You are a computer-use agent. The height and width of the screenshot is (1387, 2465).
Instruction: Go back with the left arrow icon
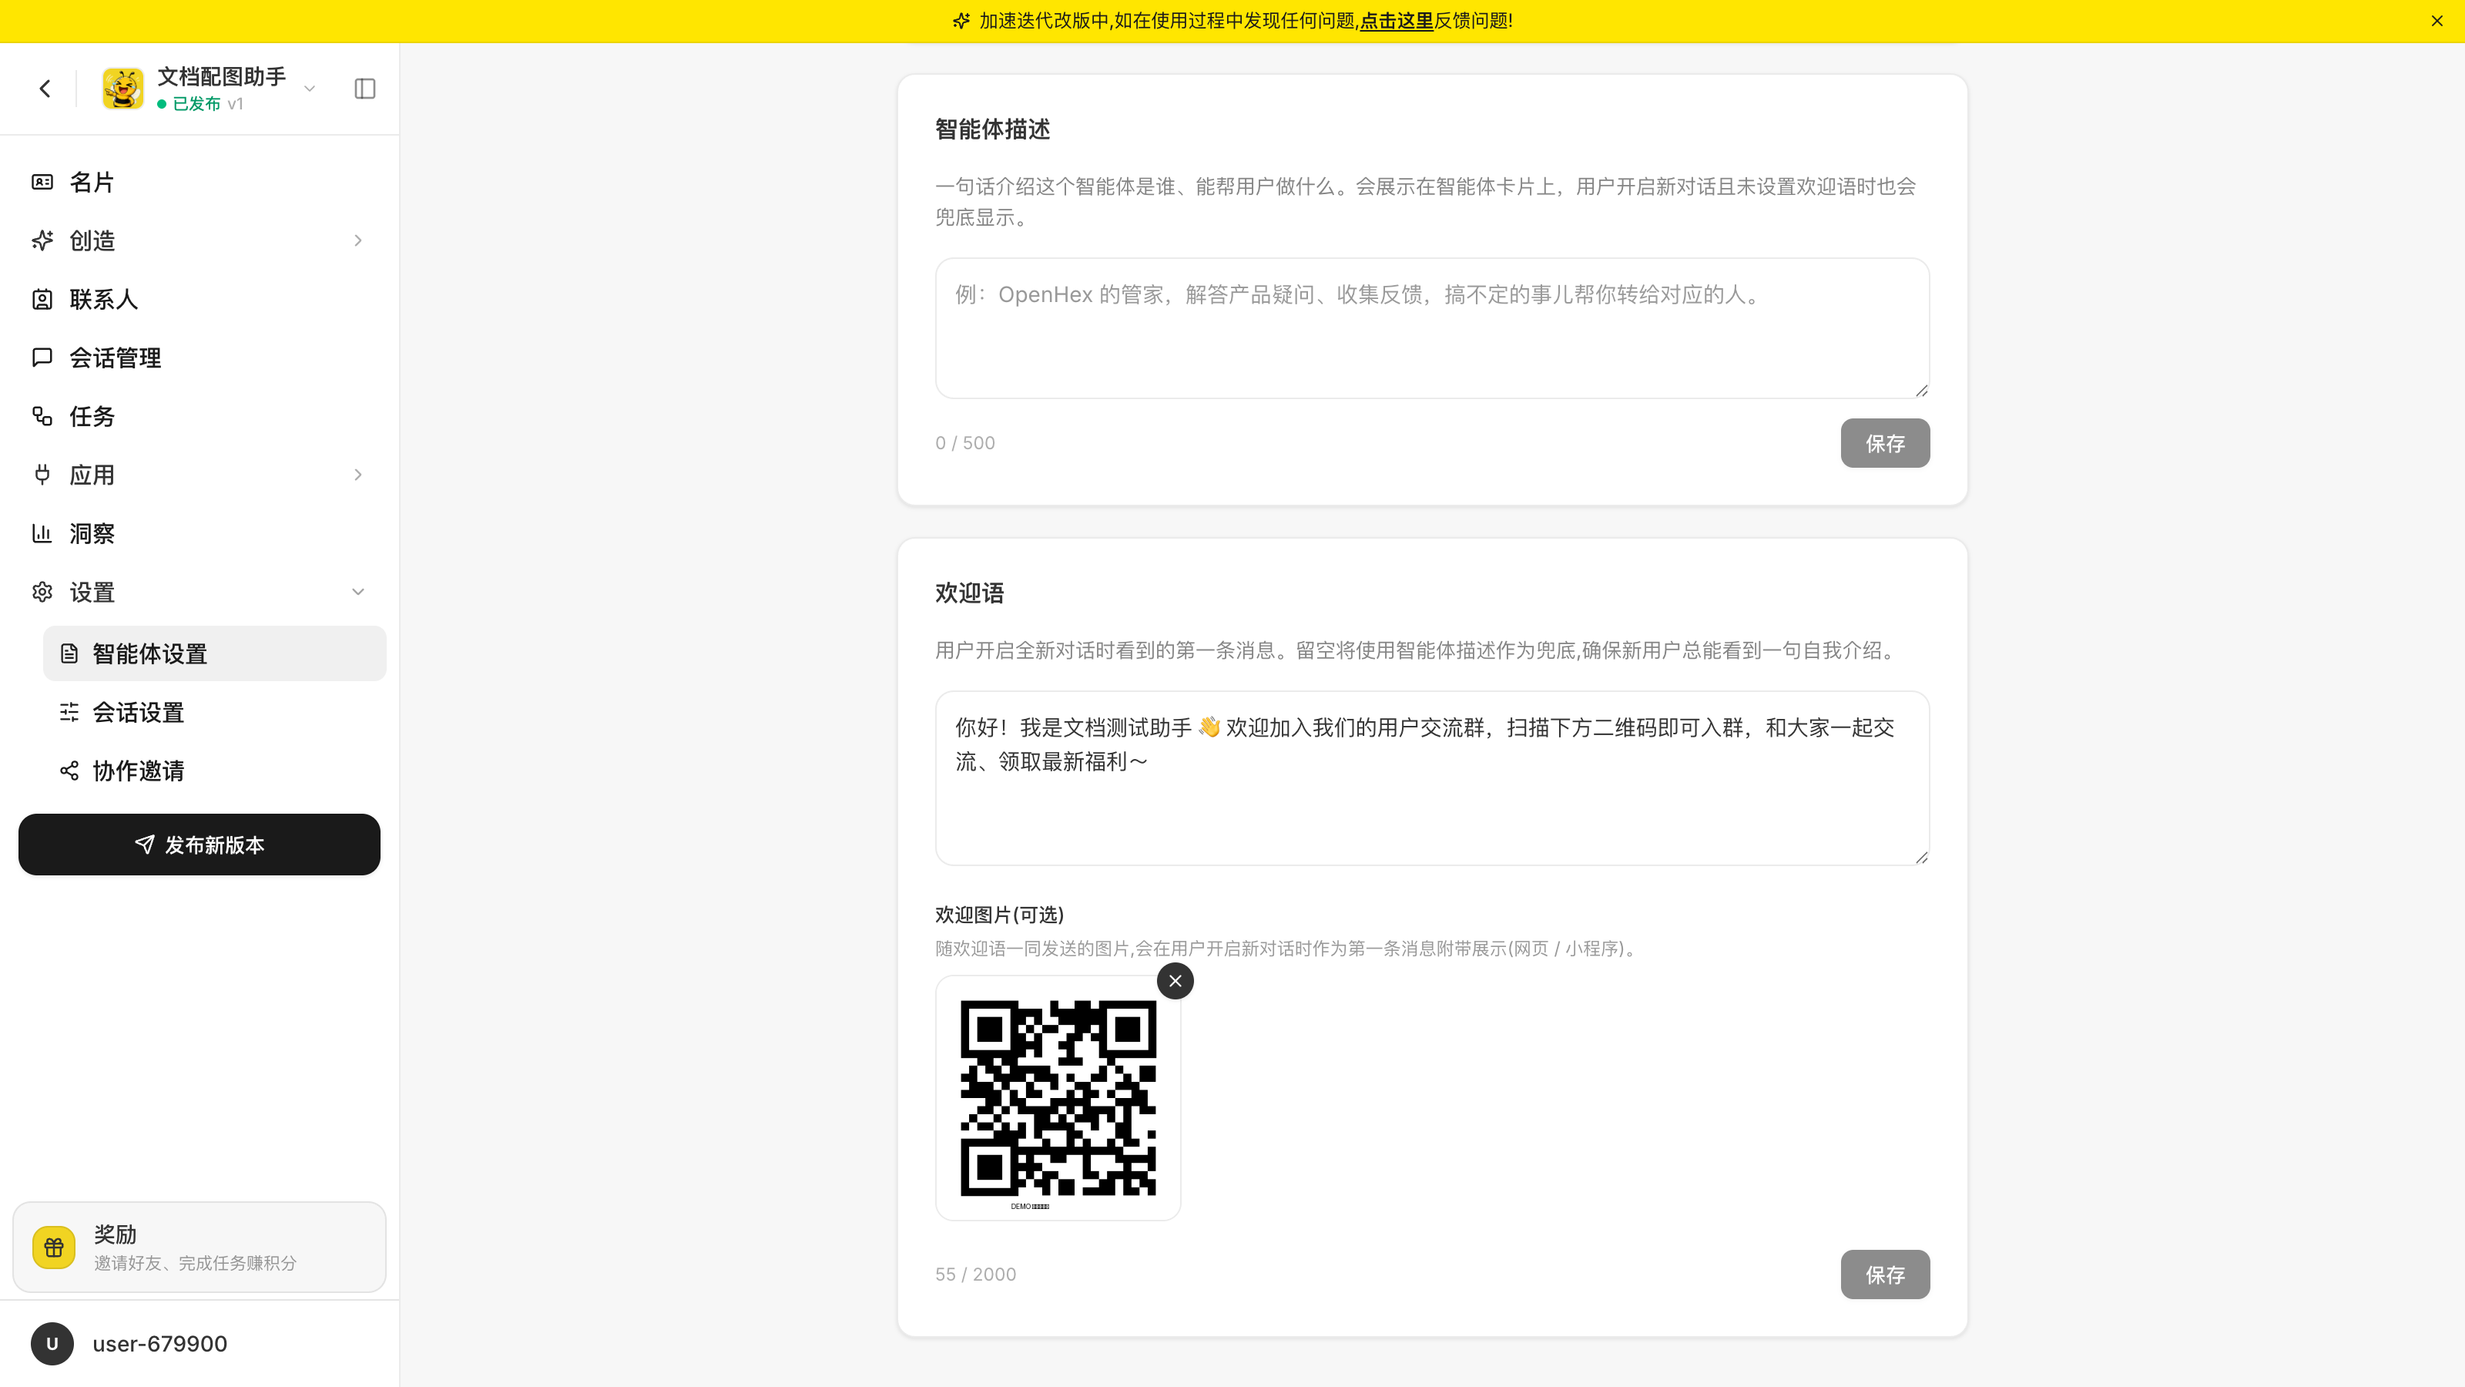(x=45, y=89)
